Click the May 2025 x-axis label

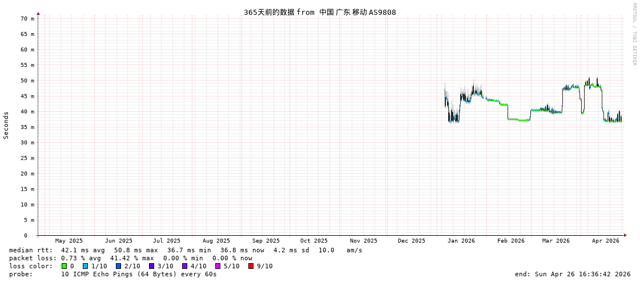pyautogui.click(x=69, y=241)
